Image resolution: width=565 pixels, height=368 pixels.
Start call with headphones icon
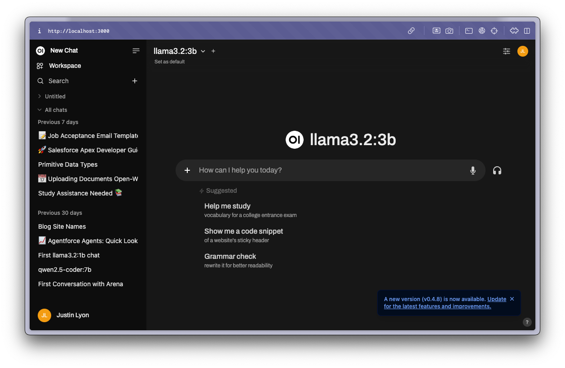(497, 170)
